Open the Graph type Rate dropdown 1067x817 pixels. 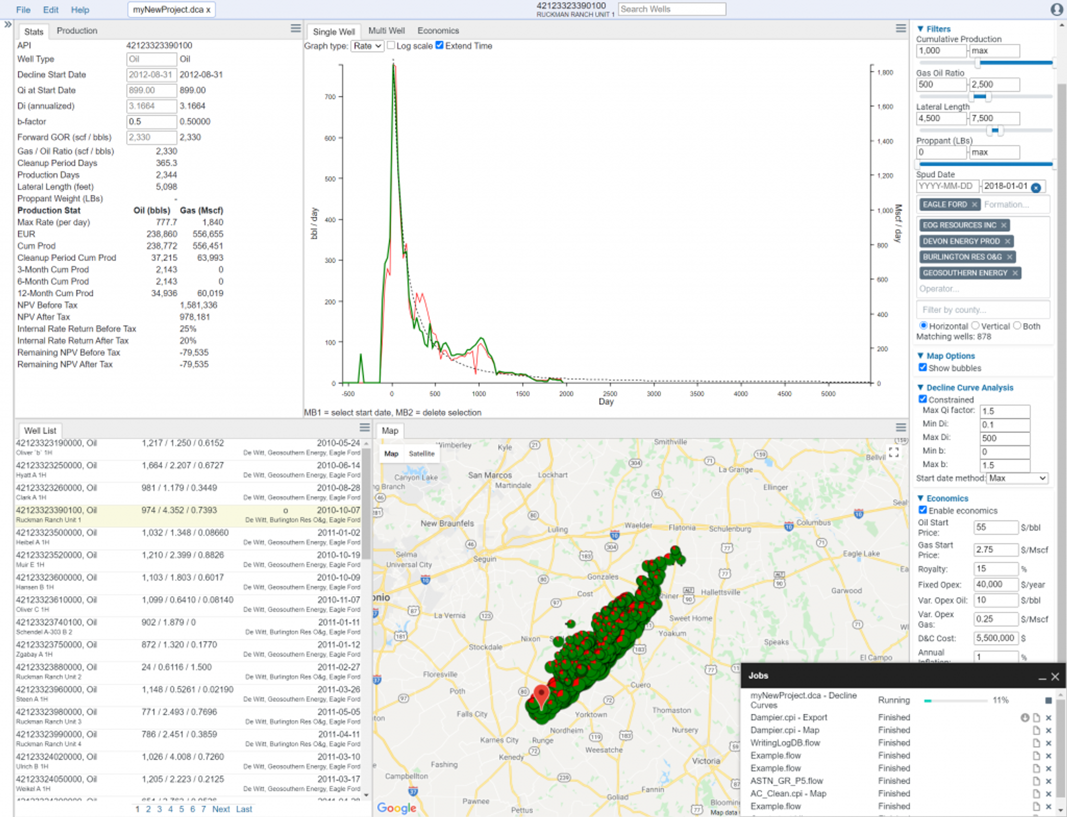click(x=367, y=46)
